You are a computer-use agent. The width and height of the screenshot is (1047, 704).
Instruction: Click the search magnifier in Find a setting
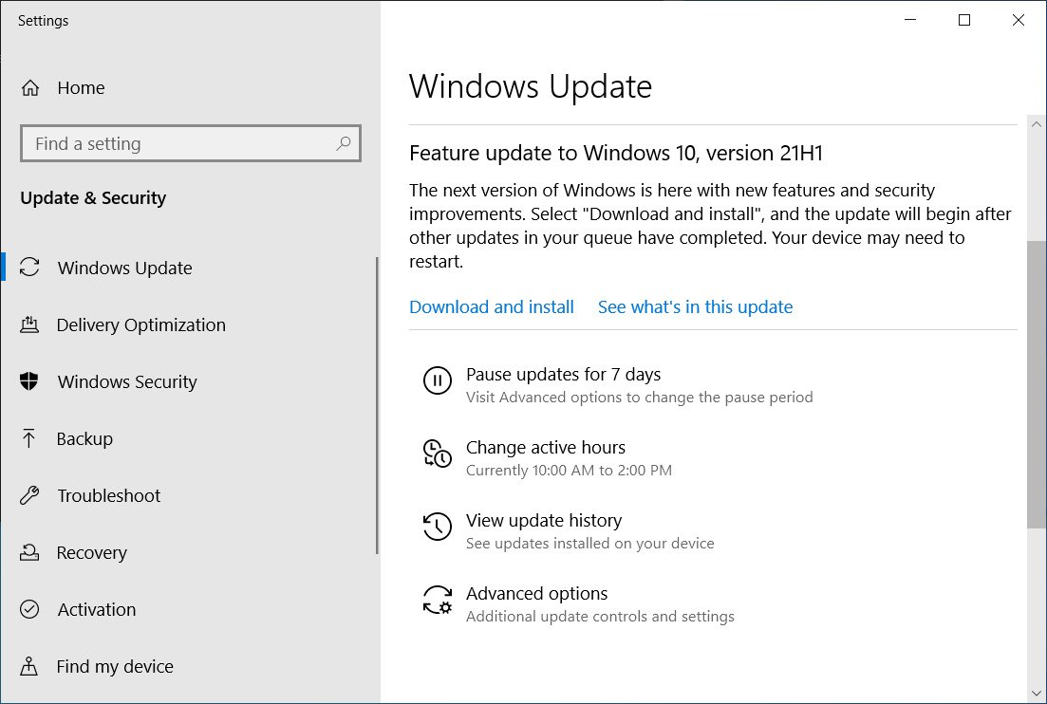(344, 142)
